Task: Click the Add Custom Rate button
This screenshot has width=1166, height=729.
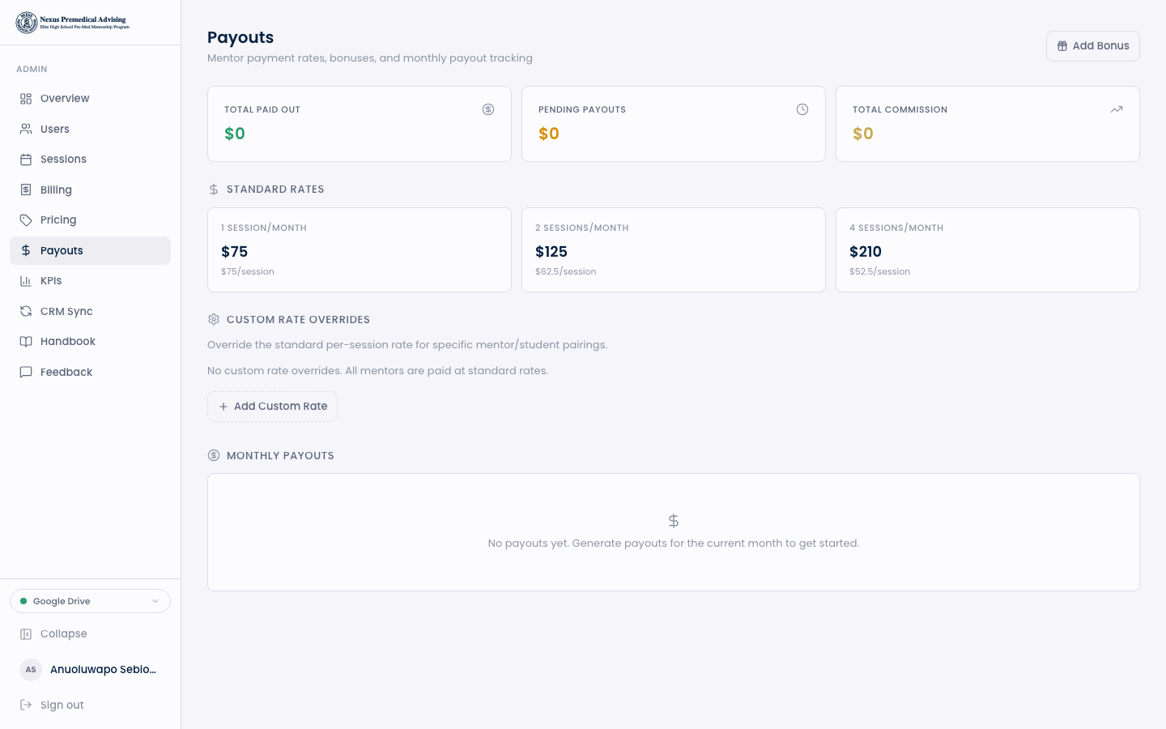Action: click(272, 407)
